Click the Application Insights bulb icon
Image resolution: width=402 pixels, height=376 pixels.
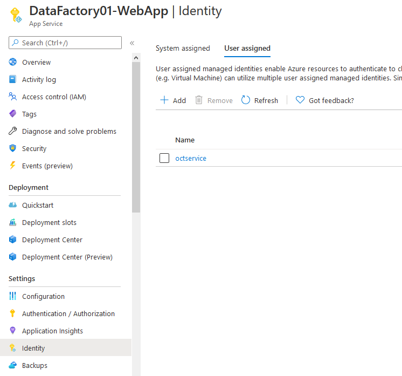click(x=13, y=331)
